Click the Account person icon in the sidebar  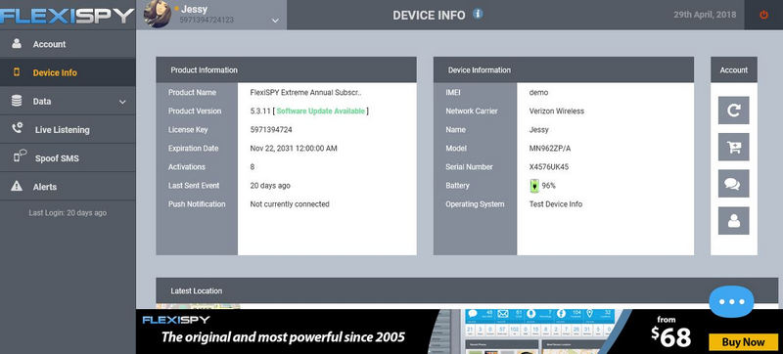(x=17, y=43)
